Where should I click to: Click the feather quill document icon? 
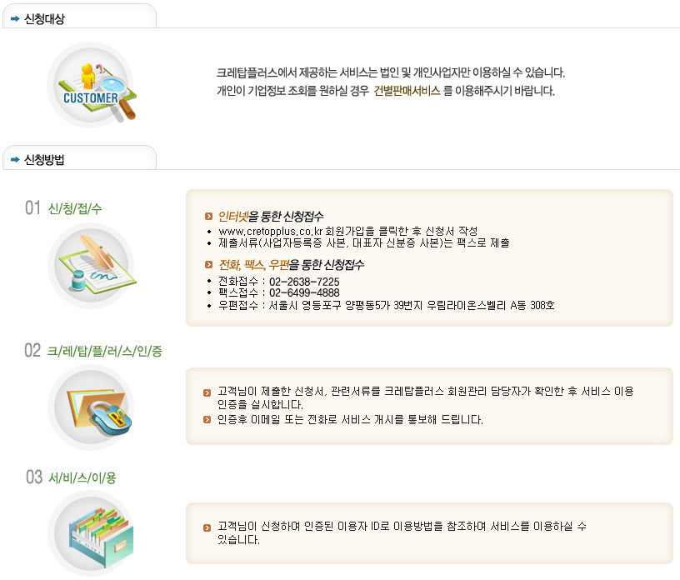point(92,266)
